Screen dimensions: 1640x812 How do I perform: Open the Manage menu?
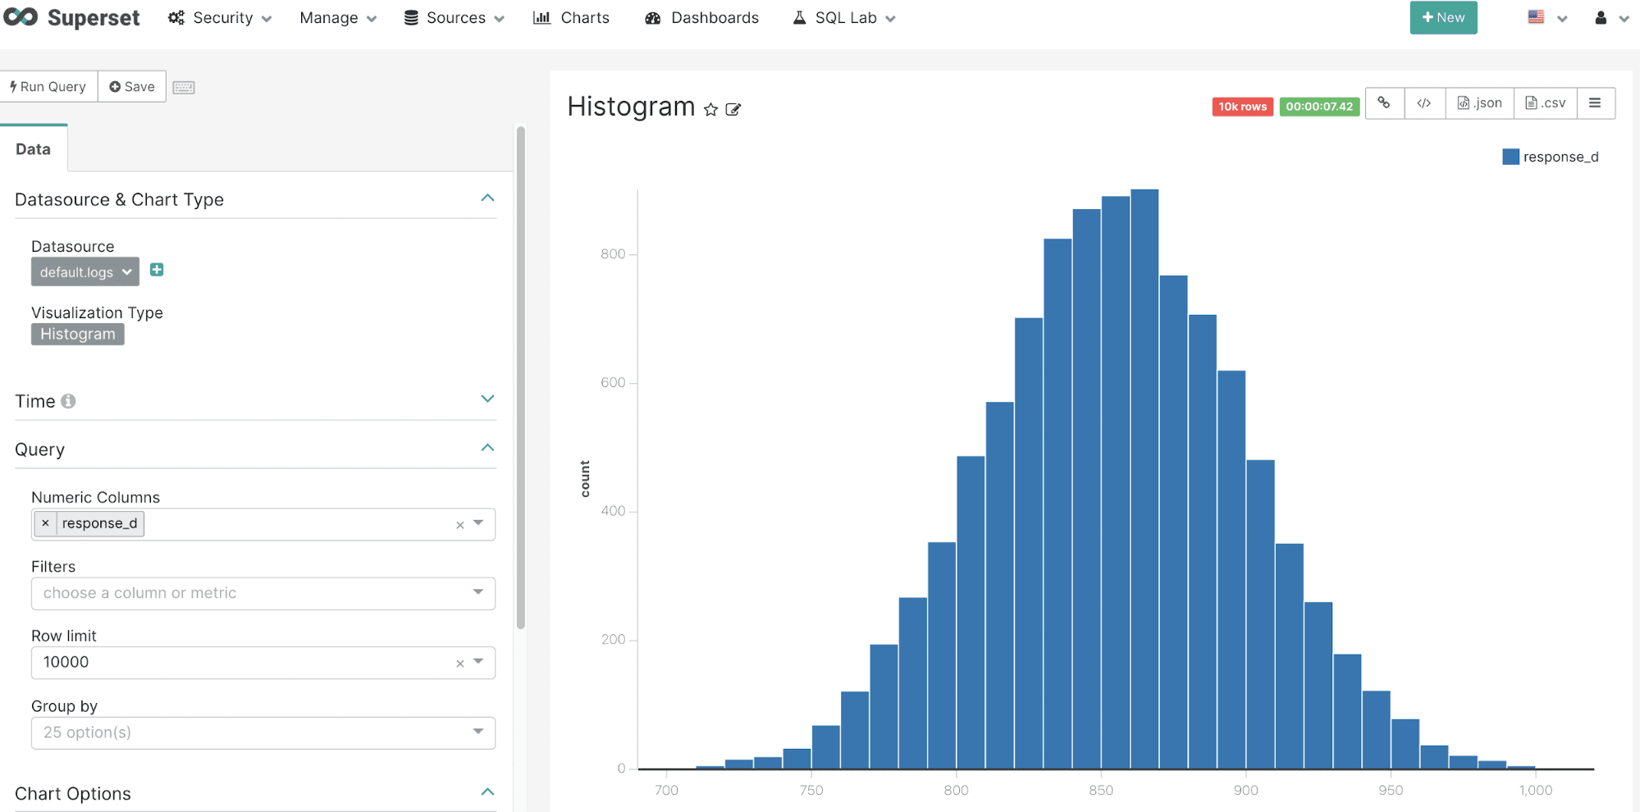tap(338, 18)
